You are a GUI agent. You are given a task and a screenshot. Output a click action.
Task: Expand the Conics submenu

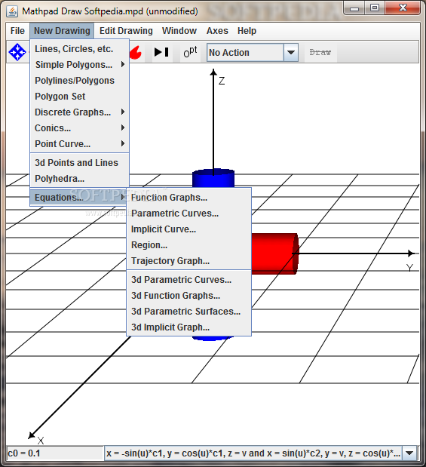[x=79, y=128]
